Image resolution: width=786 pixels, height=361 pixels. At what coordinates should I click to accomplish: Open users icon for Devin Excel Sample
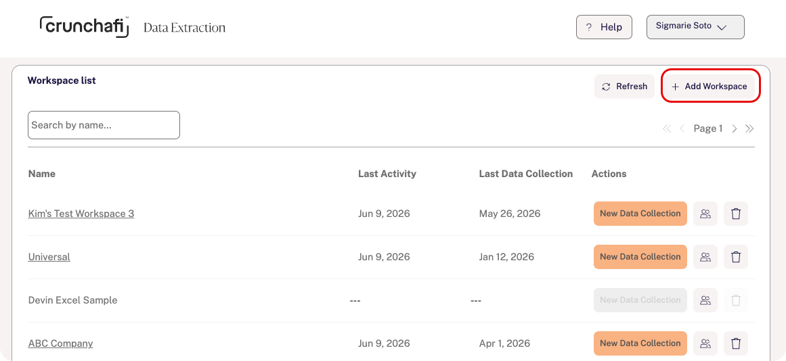tap(705, 300)
